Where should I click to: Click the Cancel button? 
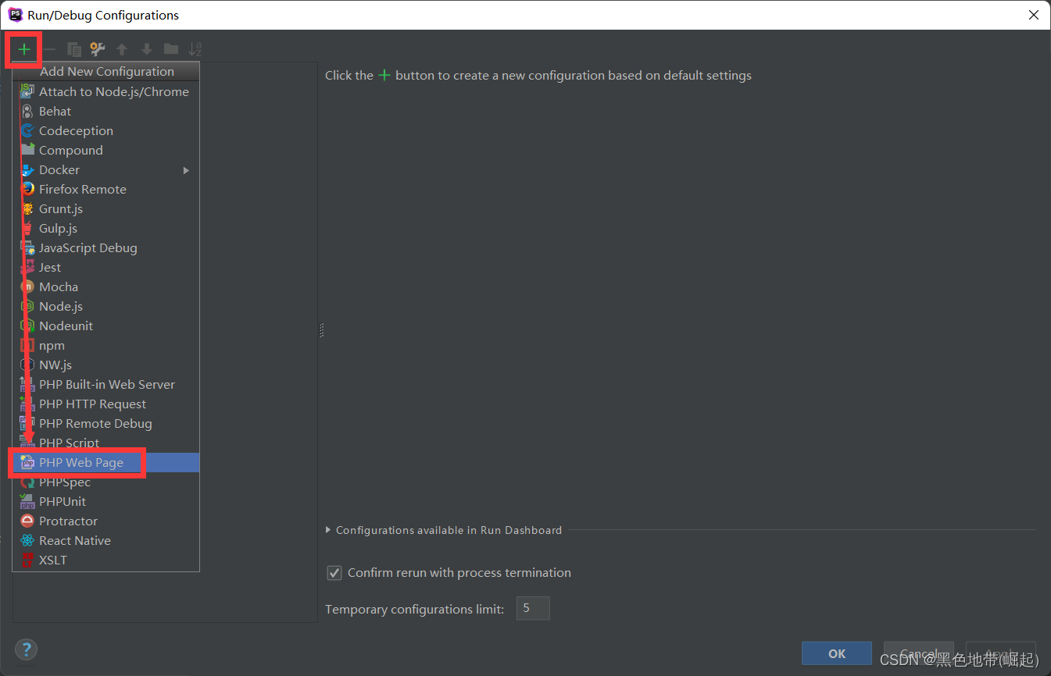point(919,653)
